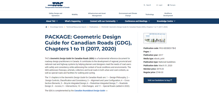The image size is (219, 93).
Task: Open Environment and Climate Change topic
Action: (128, 14)
